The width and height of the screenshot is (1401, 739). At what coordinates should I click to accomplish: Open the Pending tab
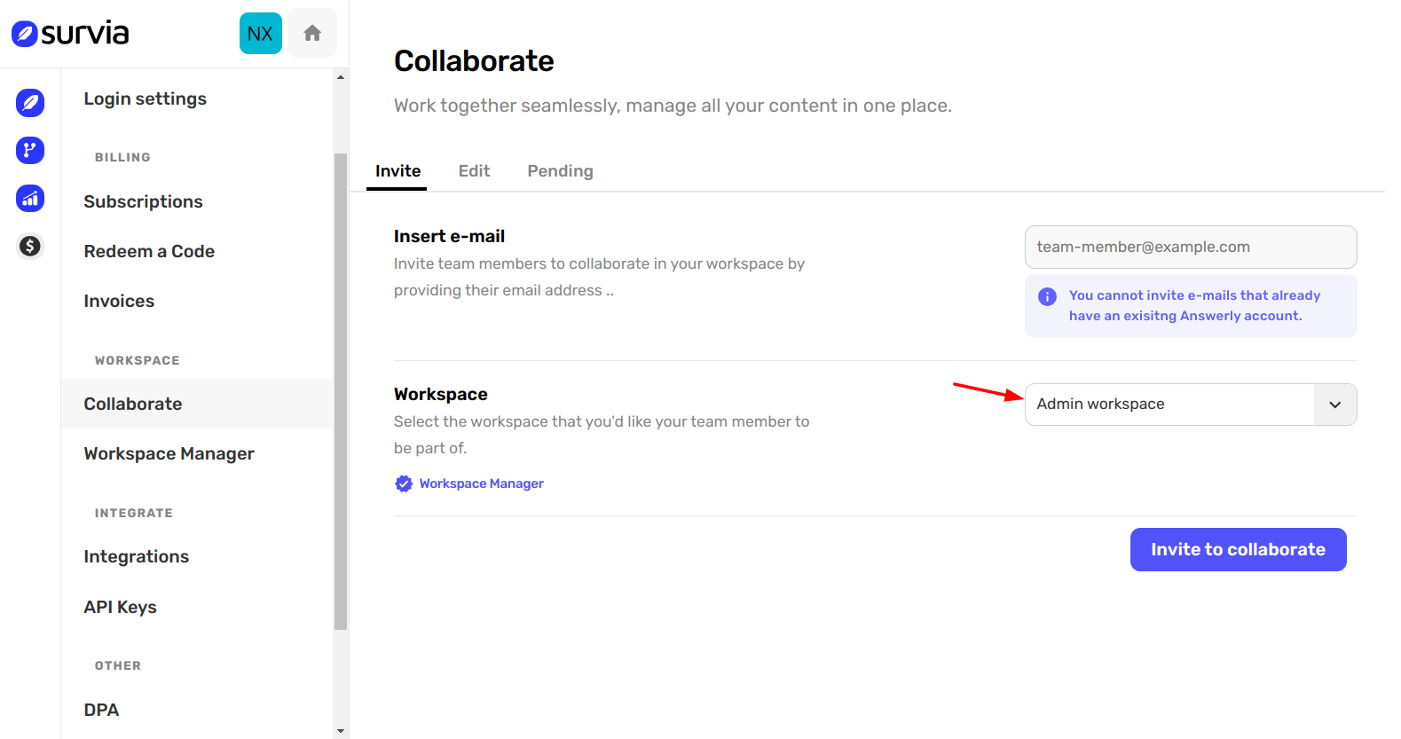[x=560, y=171]
